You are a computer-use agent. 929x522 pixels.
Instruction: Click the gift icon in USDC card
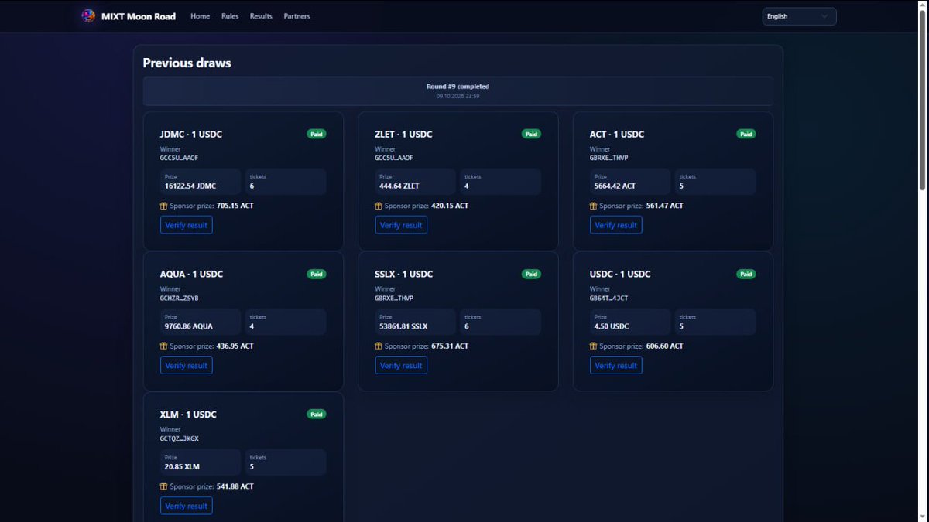tap(593, 346)
